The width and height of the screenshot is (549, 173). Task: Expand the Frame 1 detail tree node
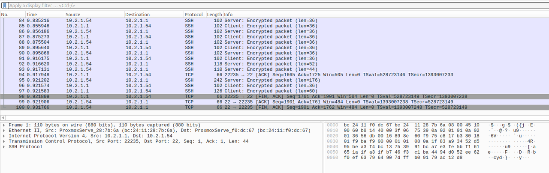pyautogui.click(x=4, y=125)
